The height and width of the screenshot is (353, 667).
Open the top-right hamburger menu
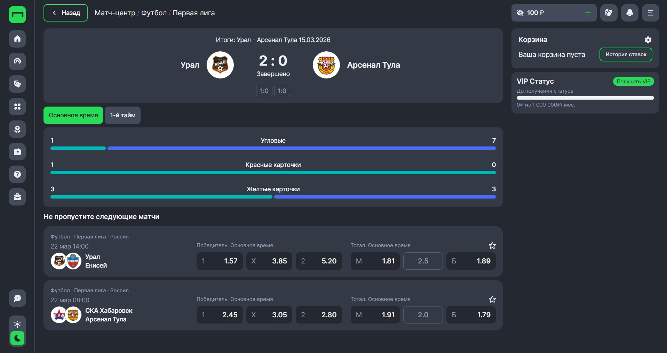650,13
